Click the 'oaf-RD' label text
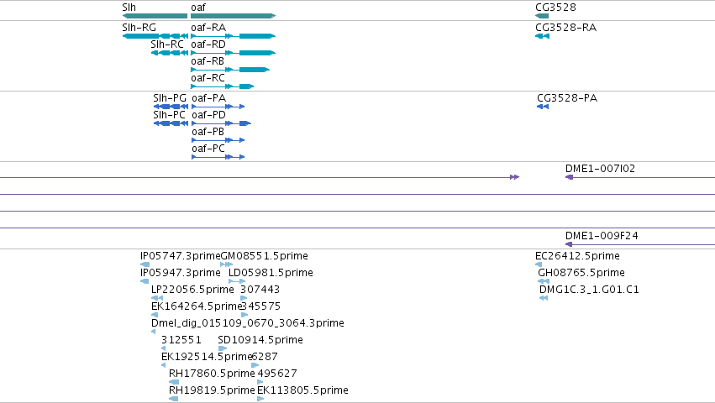 coord(208,44)
